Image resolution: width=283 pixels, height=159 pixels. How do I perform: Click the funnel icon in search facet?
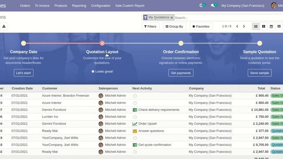coord(145,18)
